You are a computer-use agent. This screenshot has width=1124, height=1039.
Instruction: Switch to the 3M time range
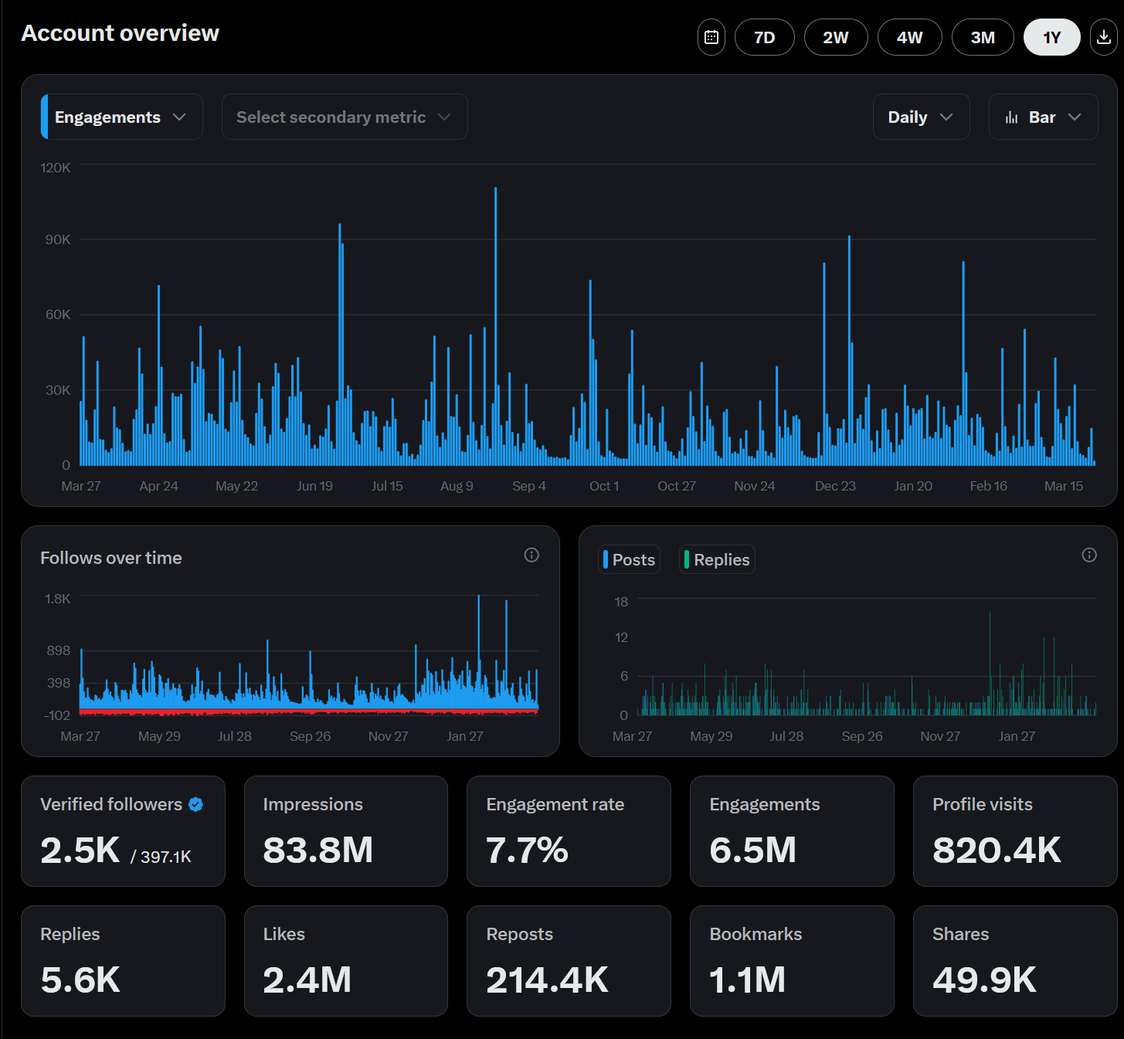982,37
